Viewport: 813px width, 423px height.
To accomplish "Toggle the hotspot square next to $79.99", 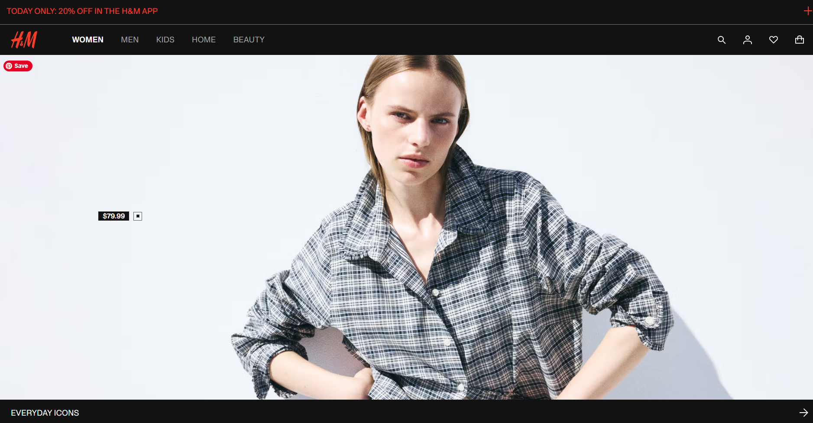I will 138,216.
